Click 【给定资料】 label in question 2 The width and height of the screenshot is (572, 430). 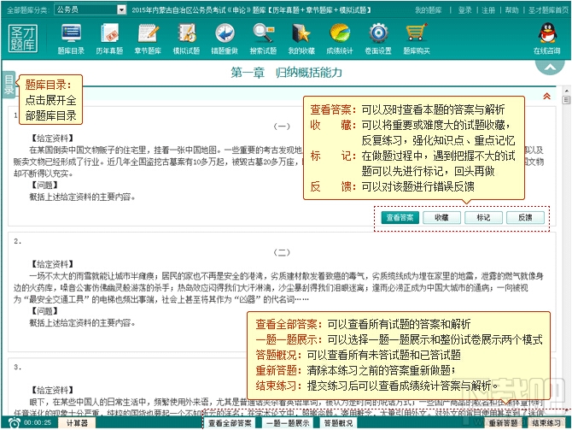[x=52, y=264]
